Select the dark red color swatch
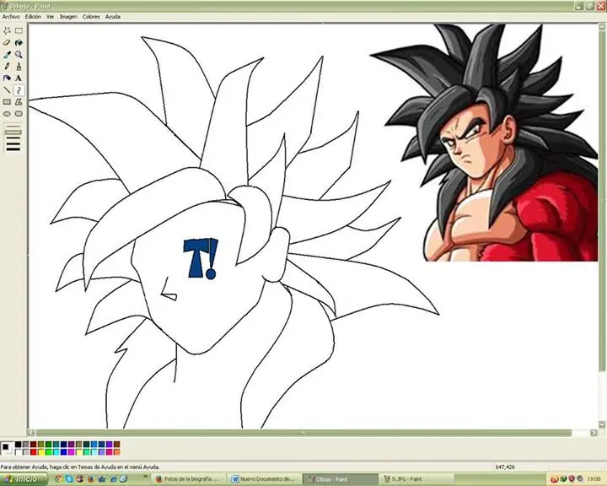Image resolution: width=607 pixels, height=486 pixels. coord(33,444)
